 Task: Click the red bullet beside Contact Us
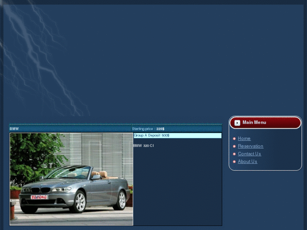(234, 154)
